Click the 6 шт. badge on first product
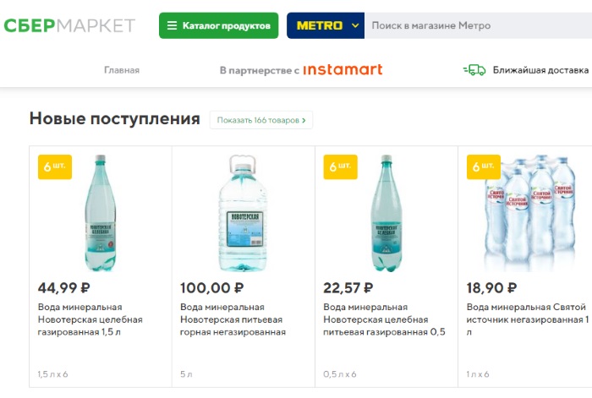 (55, 166)
